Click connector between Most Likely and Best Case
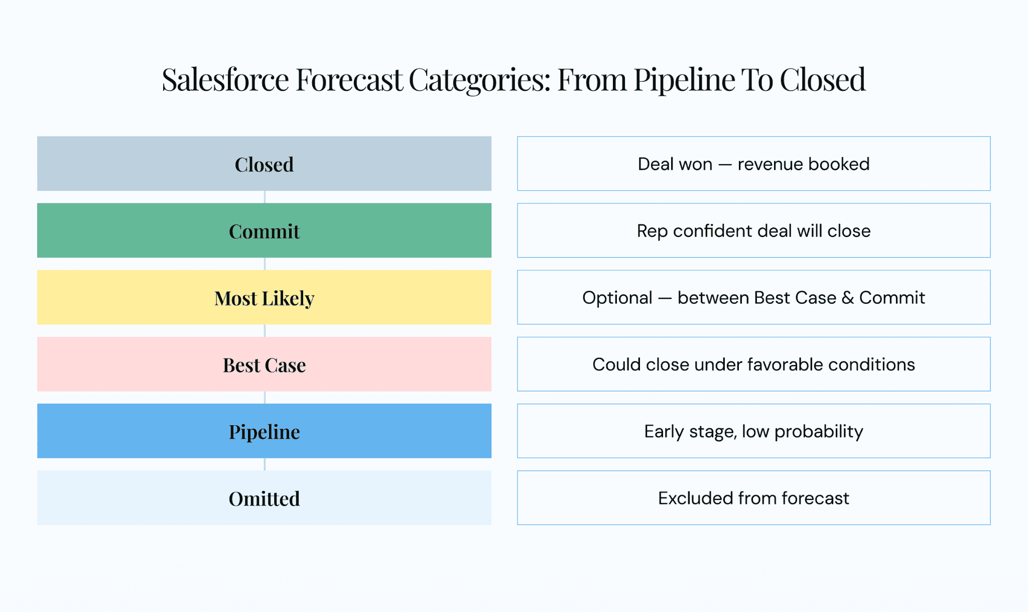1028x612 pixels. click(265, 330)
